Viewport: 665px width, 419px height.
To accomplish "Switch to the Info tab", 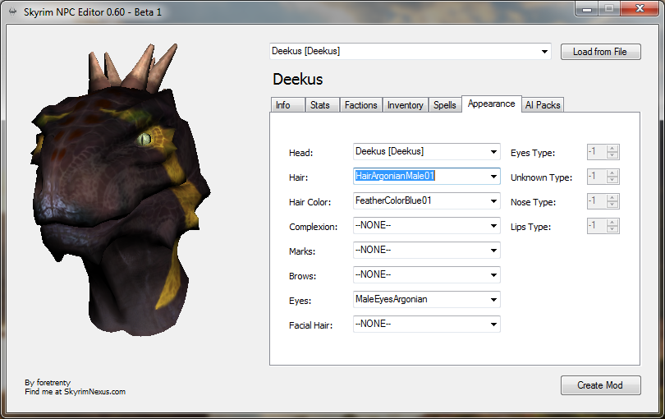I will (x=287, y=105).
